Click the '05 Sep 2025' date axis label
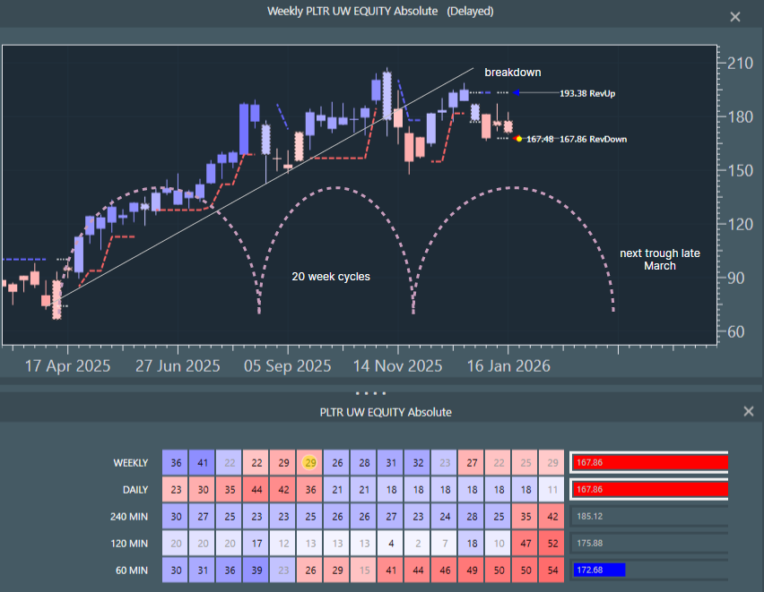The height and width of the screenshot is (592, 764). pyautogui.click(x=288, y=366)
